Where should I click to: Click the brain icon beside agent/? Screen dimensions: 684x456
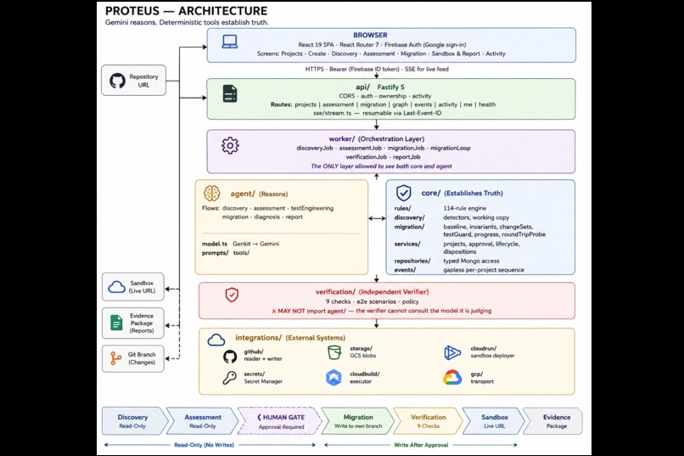(x=212, y=194)
